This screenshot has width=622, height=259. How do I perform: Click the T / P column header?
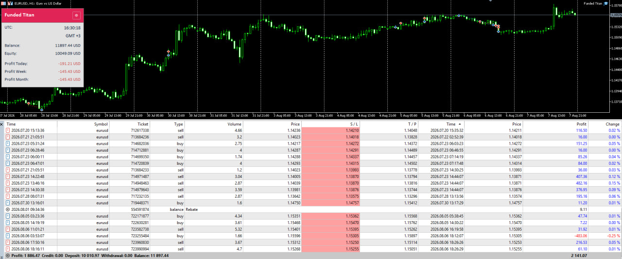[x=413, y=124]
